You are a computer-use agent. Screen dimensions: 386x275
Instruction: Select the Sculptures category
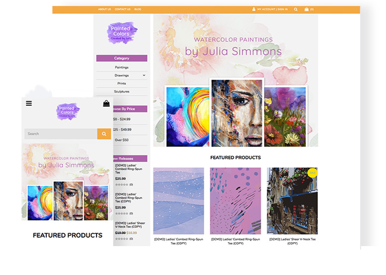[x=122, y=91]
